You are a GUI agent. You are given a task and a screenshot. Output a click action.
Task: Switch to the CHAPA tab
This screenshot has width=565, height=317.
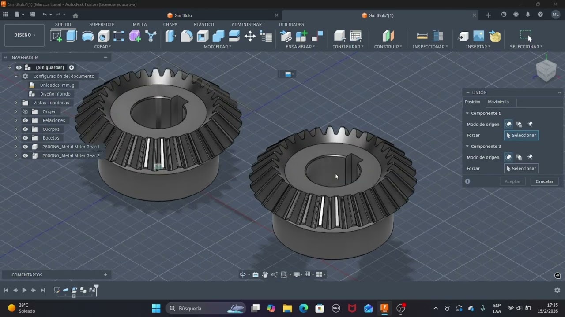pyautogui.click(x=170, y=25)
